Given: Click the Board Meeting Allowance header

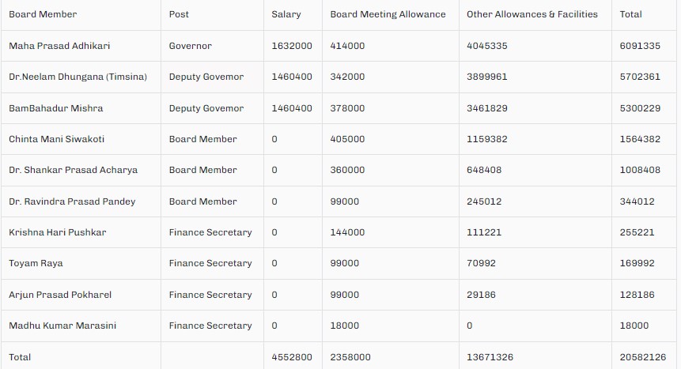Looking at the screenshot, I should tap(388, 14).
